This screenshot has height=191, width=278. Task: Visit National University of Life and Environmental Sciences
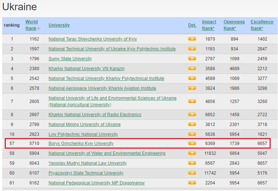(112, 98)
